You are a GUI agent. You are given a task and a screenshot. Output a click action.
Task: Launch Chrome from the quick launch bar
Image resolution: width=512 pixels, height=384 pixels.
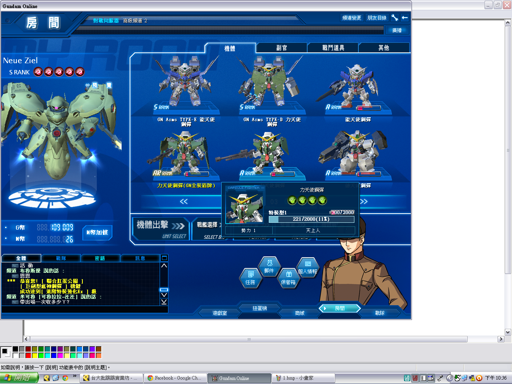(65, 378)
